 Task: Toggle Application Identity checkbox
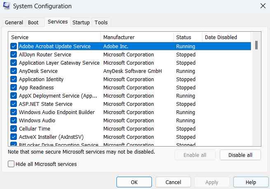[14, 79]
